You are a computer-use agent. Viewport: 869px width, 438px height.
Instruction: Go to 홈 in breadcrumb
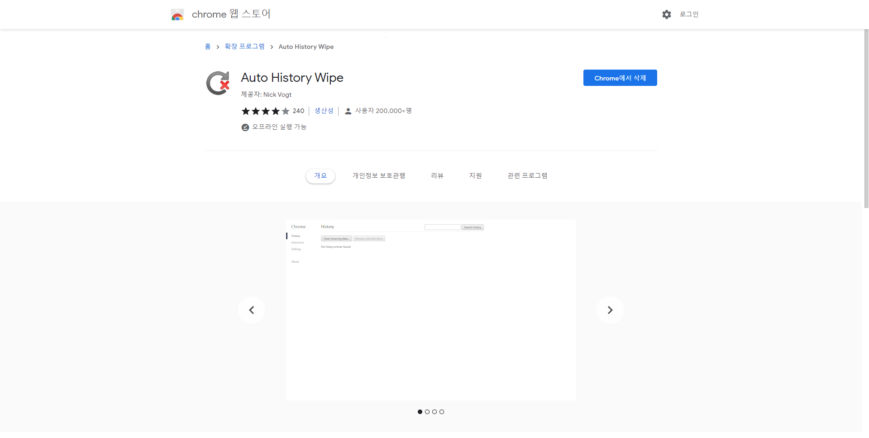click(208, 47)
